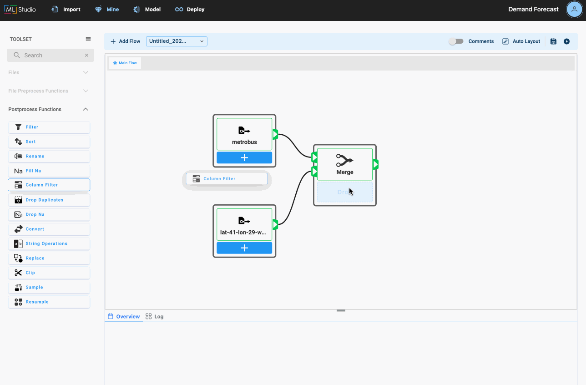Select the metrobus node

click(x=244, y=134)
